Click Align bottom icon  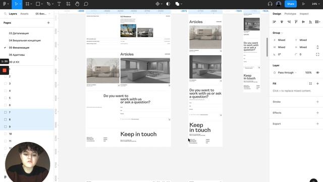pos(310,22)
